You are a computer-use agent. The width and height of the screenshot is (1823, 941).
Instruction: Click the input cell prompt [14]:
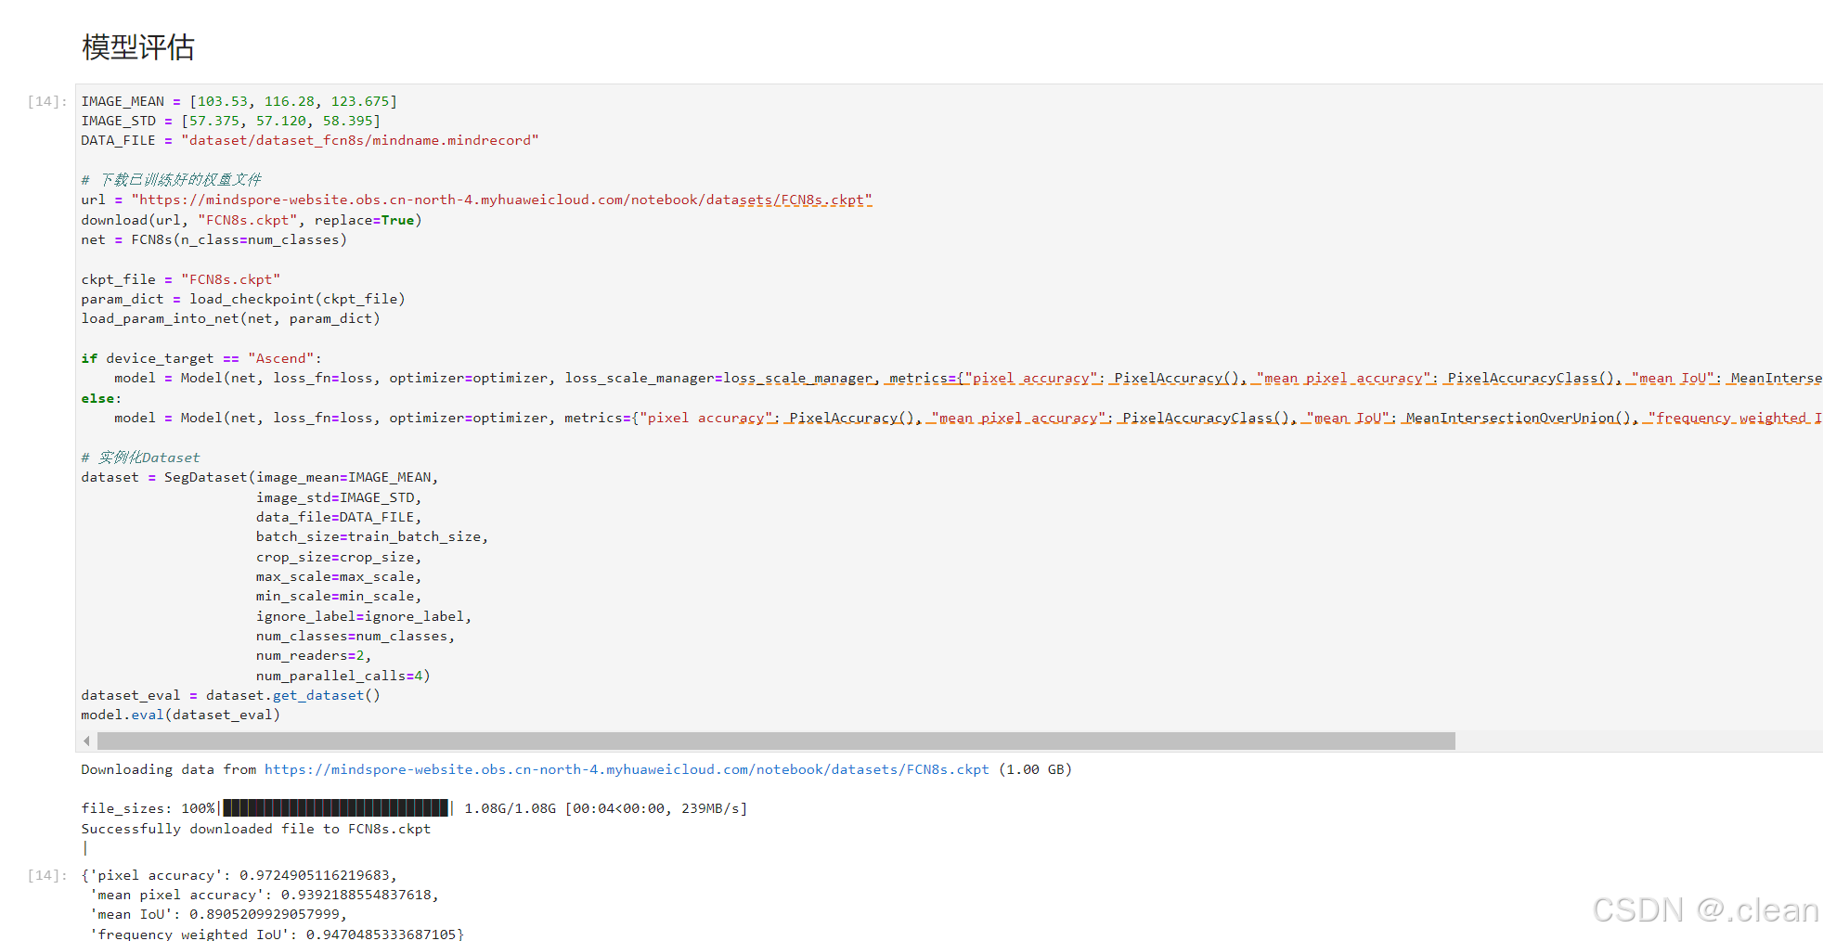(x=47, y=101)
